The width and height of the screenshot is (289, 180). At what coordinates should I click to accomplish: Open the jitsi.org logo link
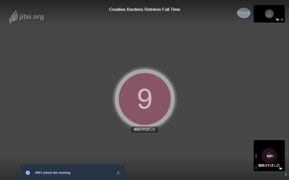pos(27,17)
